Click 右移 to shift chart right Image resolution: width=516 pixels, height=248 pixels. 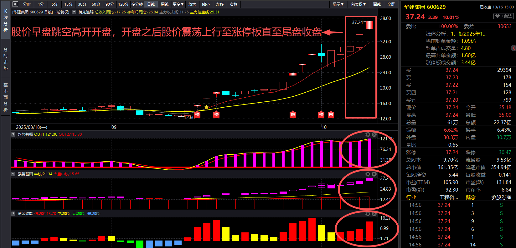[x=234, y=4]
